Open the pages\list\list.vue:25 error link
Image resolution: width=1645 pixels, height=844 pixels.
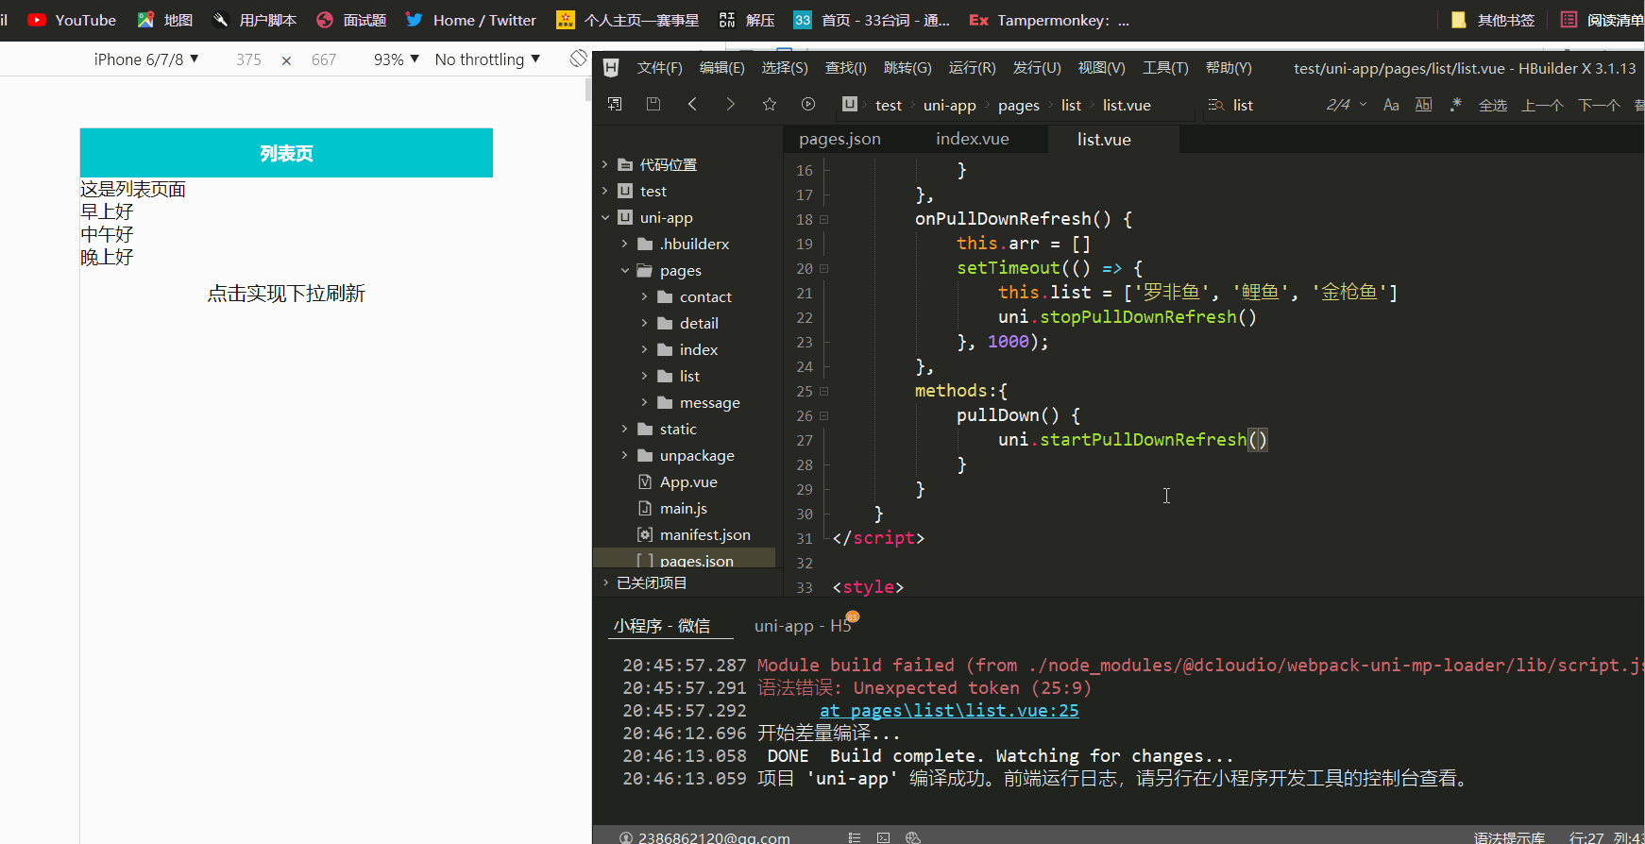tap(949, 711)
